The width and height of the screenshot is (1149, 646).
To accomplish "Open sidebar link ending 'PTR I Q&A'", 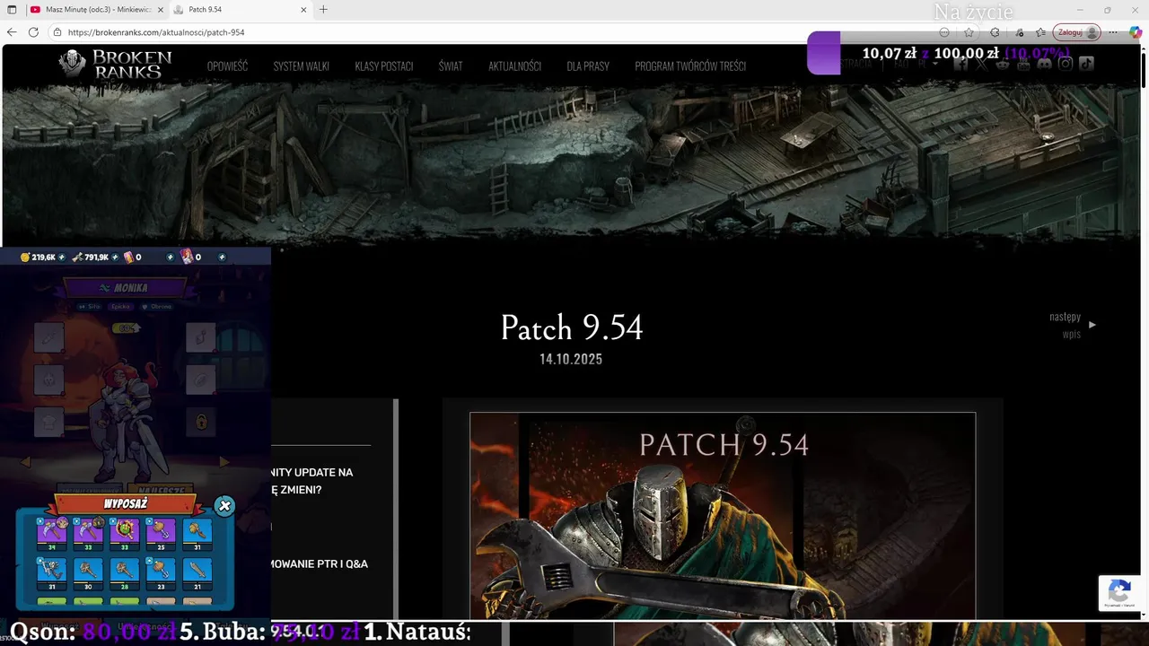I will pos(320,563).
